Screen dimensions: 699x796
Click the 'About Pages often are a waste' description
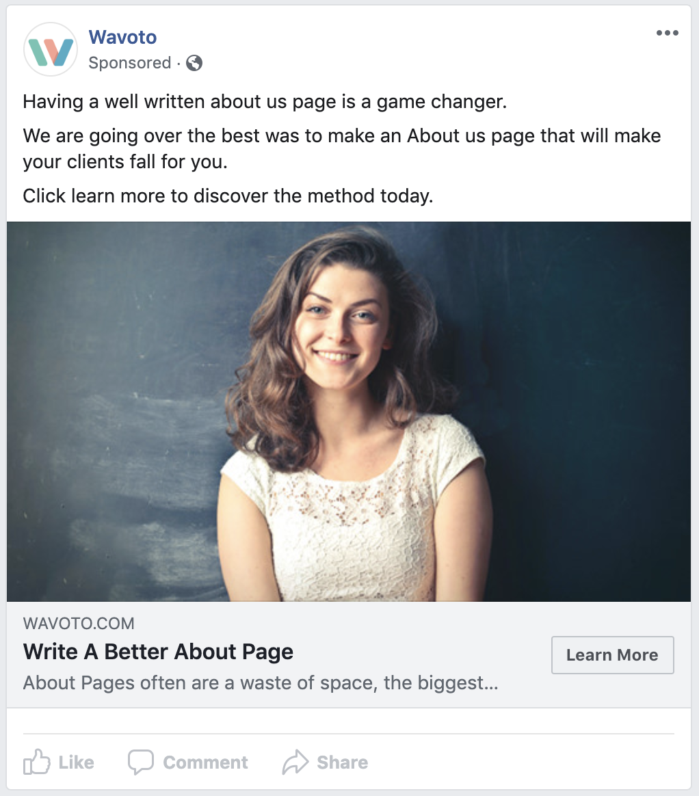pos(260,682)
